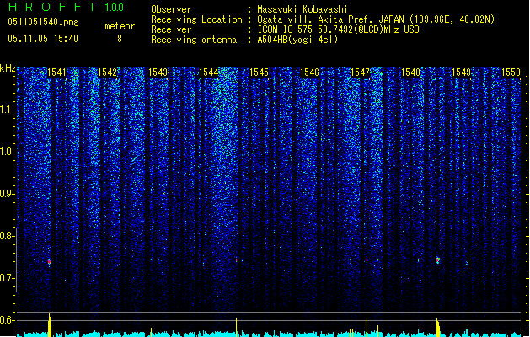
Task: Click the kHz axis unit label
Action: point(8,68)
